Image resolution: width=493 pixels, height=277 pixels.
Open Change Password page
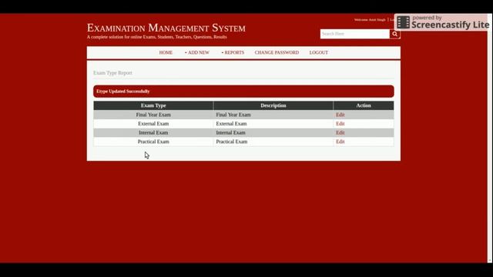coord(277,52)
